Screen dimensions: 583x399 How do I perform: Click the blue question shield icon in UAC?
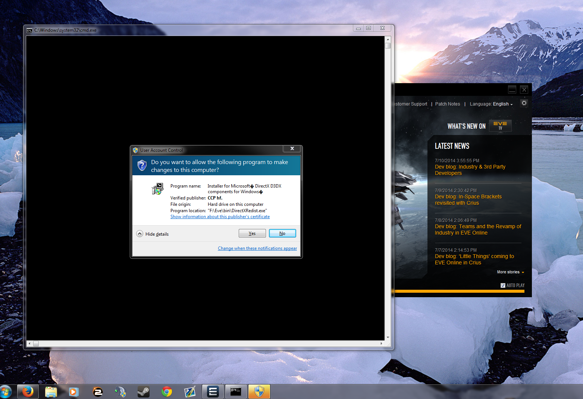pyautogui.click(x=142, y=165)
